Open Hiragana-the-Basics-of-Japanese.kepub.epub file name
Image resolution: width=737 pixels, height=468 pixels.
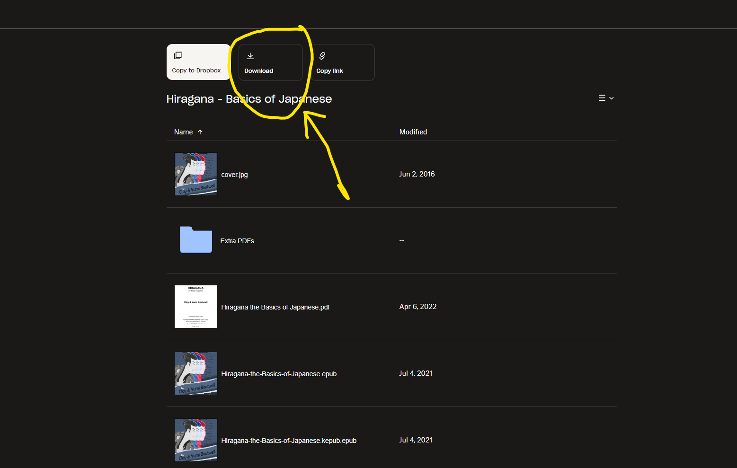289,441
